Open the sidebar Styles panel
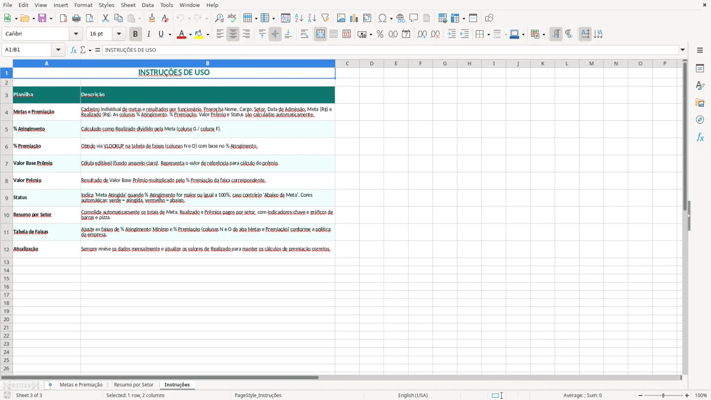711x400 pixels. coord(700,86)
